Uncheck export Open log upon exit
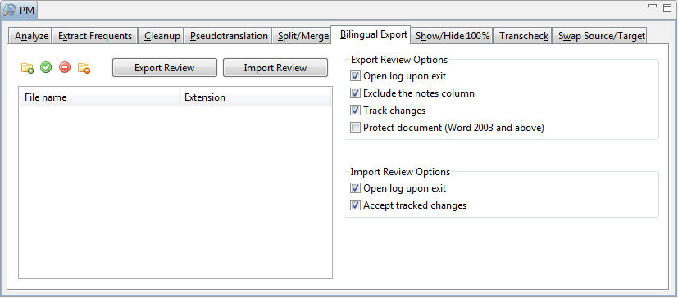This screenshot has height=298, width=678. click(x=356, y=76)
